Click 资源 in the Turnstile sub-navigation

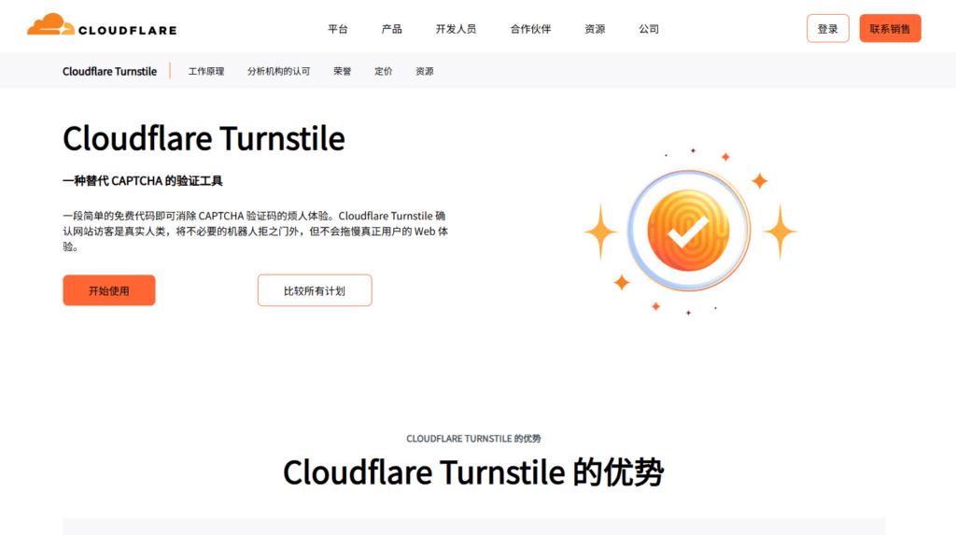click(x=424, y=71)
